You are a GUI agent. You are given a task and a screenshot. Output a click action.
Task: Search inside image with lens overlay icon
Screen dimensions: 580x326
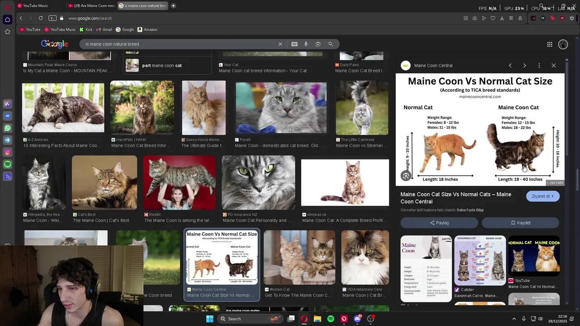[406, 176]
